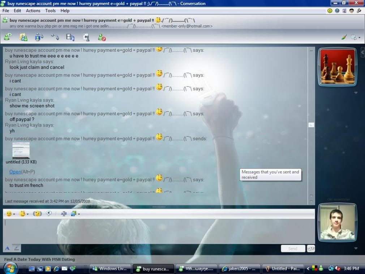The height and width of the screenshot is (274, 365).
Task: Click Find A Date Today With MSN Dating
Action: tap(39, 259)
